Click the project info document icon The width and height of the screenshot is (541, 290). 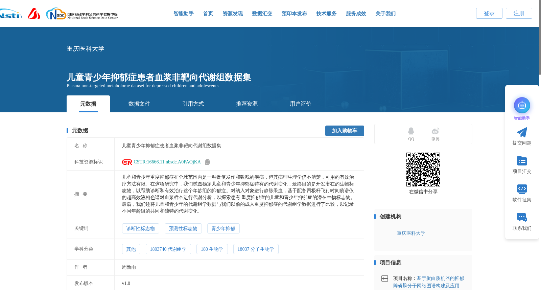click(385, 278)
